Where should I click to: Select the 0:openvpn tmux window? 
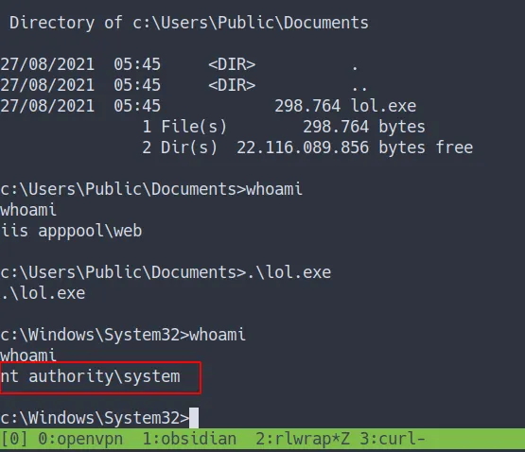tap(80, 439)
